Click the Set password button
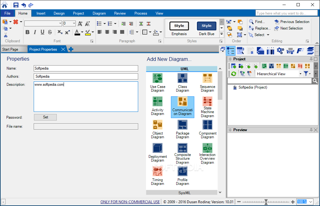The image size is (320, 206). coord(45,117)
